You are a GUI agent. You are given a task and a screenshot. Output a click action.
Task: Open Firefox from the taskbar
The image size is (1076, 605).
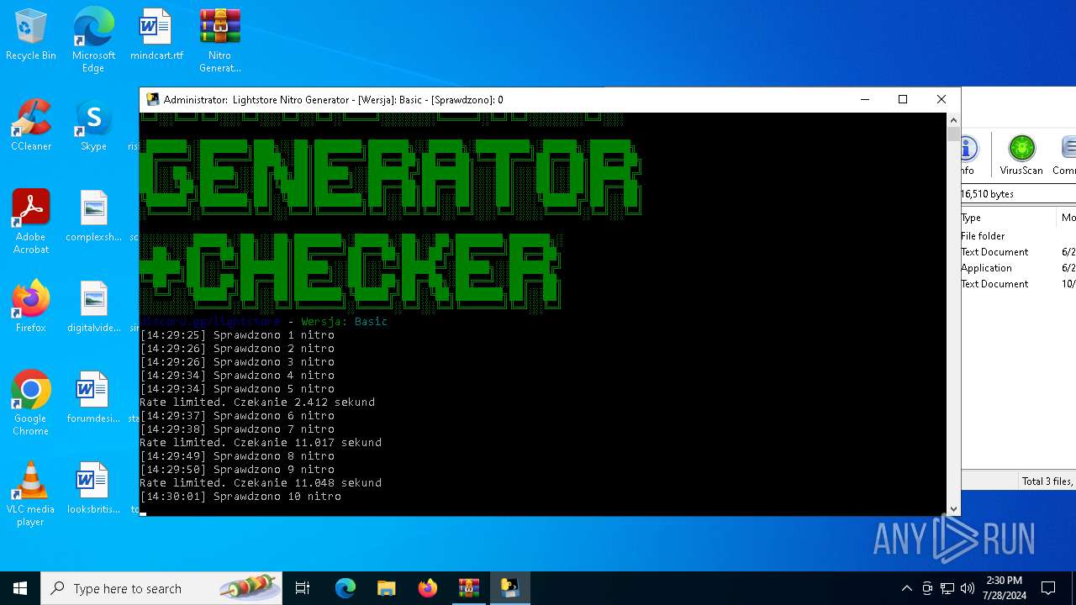(428, 588)
